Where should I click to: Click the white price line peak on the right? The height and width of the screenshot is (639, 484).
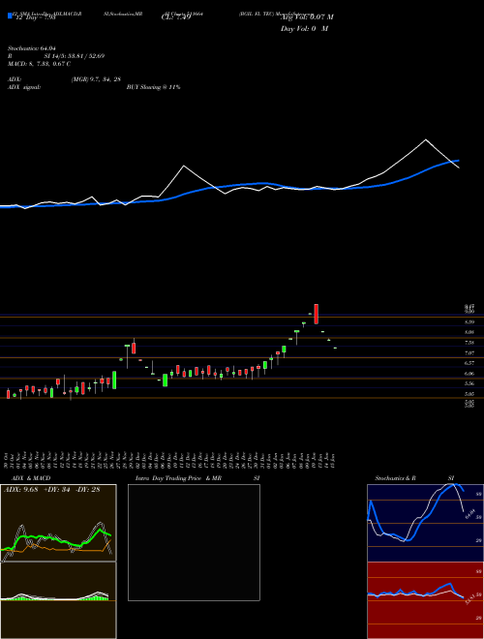tap(426, 139)
